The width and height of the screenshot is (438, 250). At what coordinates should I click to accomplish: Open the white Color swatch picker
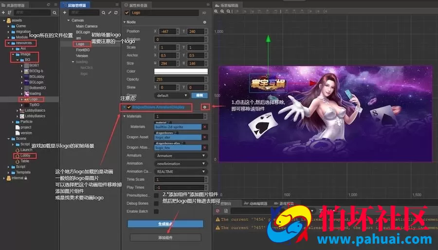click(181, 71)
